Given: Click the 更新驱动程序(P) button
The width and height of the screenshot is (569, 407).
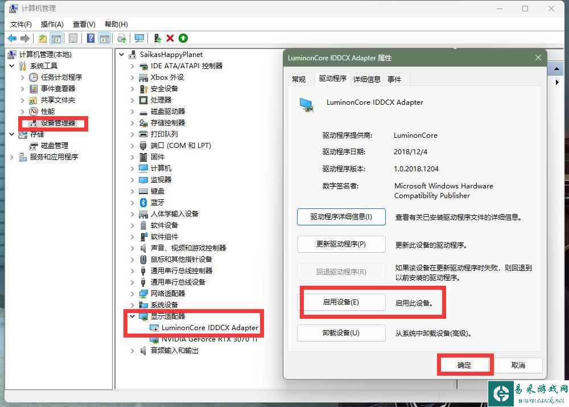Looking at the screenshot, I should [341, 244].
